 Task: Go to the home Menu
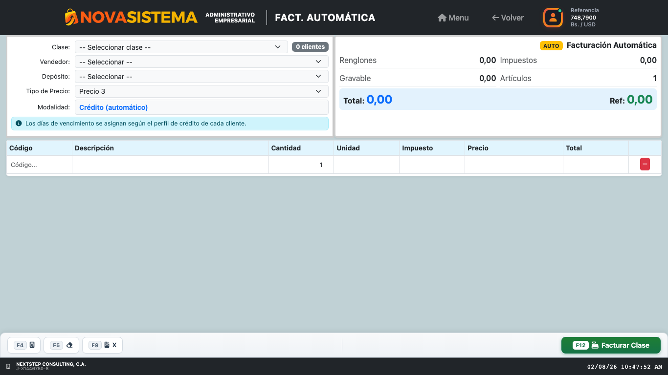[x=453, y=18]
